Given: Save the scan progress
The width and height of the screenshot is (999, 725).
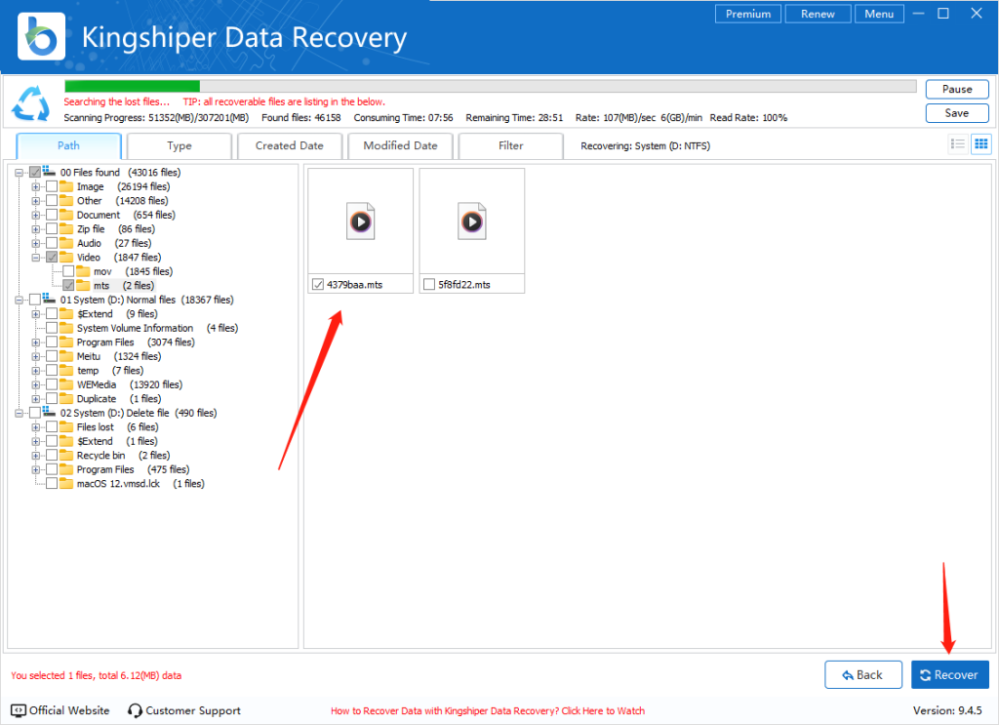Looking at the screenshot, I should pos(957,113).
